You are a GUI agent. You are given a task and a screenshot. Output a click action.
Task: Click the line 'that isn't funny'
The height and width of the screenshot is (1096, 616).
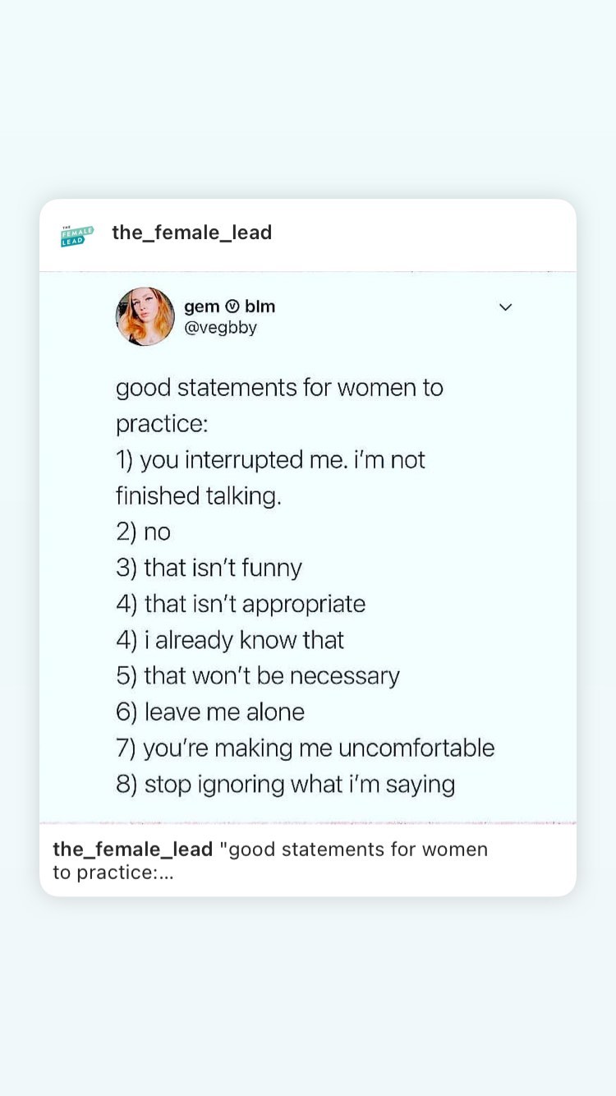pos(209,569)
